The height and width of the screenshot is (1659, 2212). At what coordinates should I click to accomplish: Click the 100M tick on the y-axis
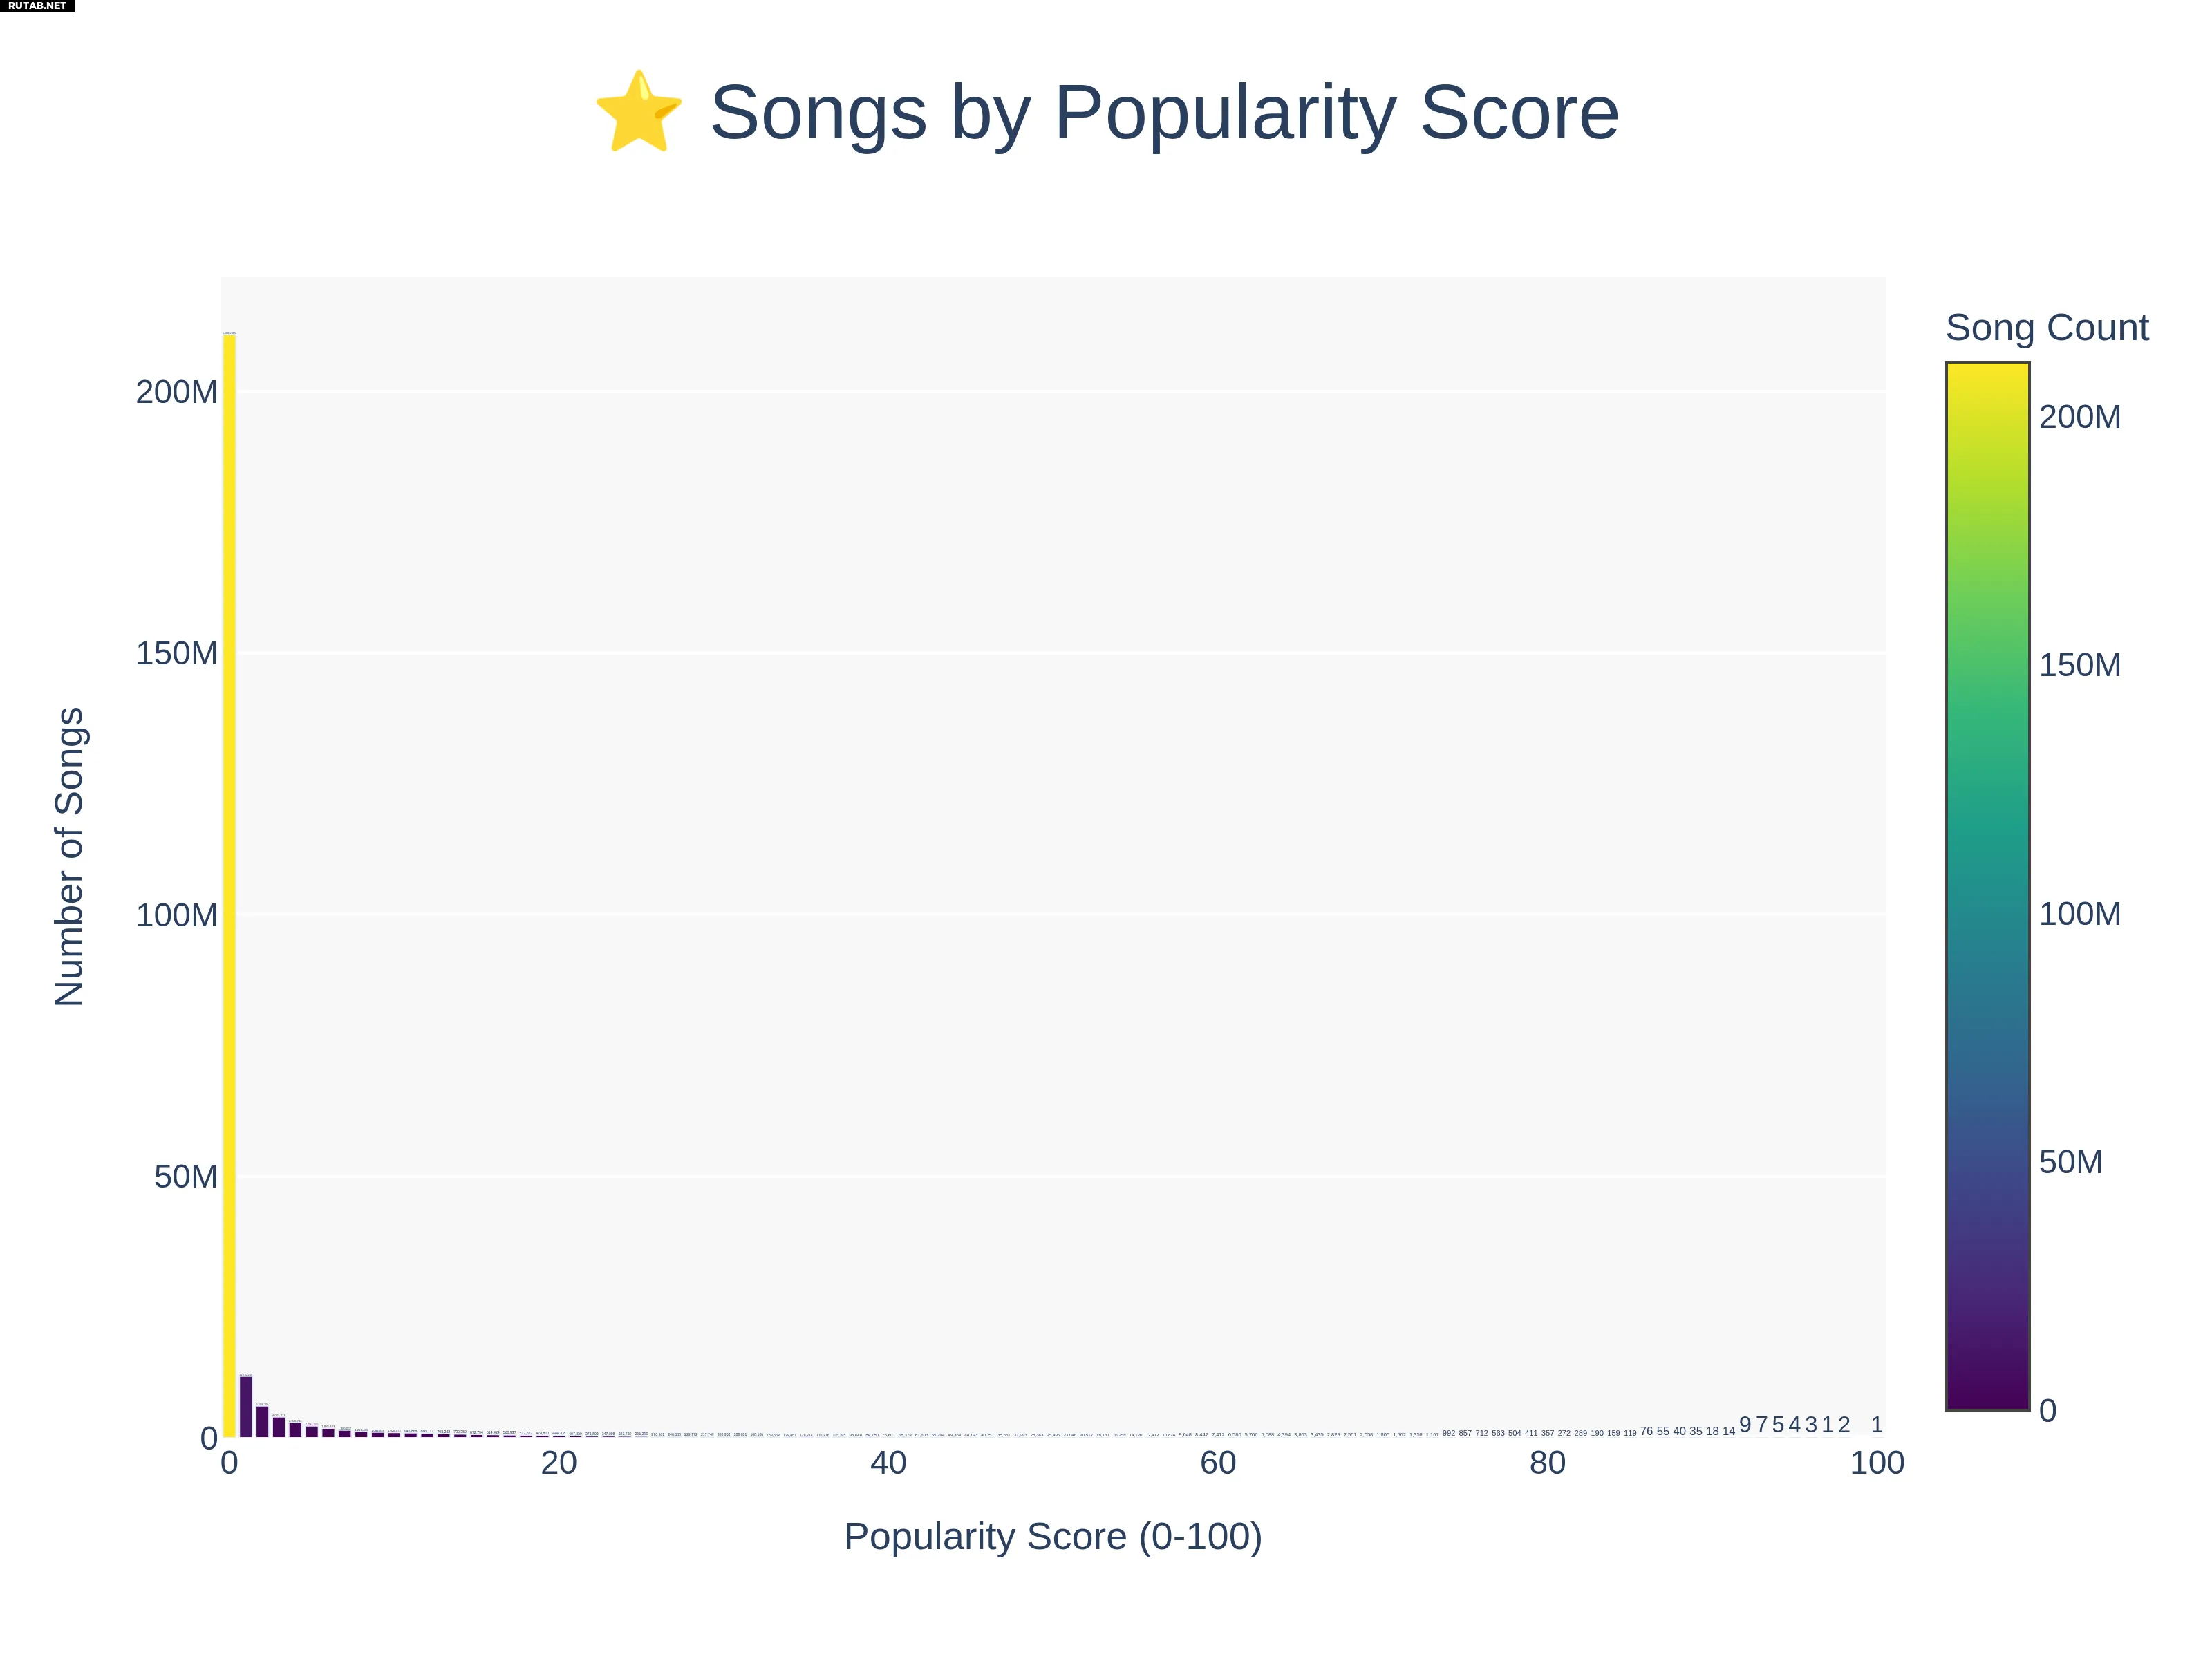pos(176,915)
